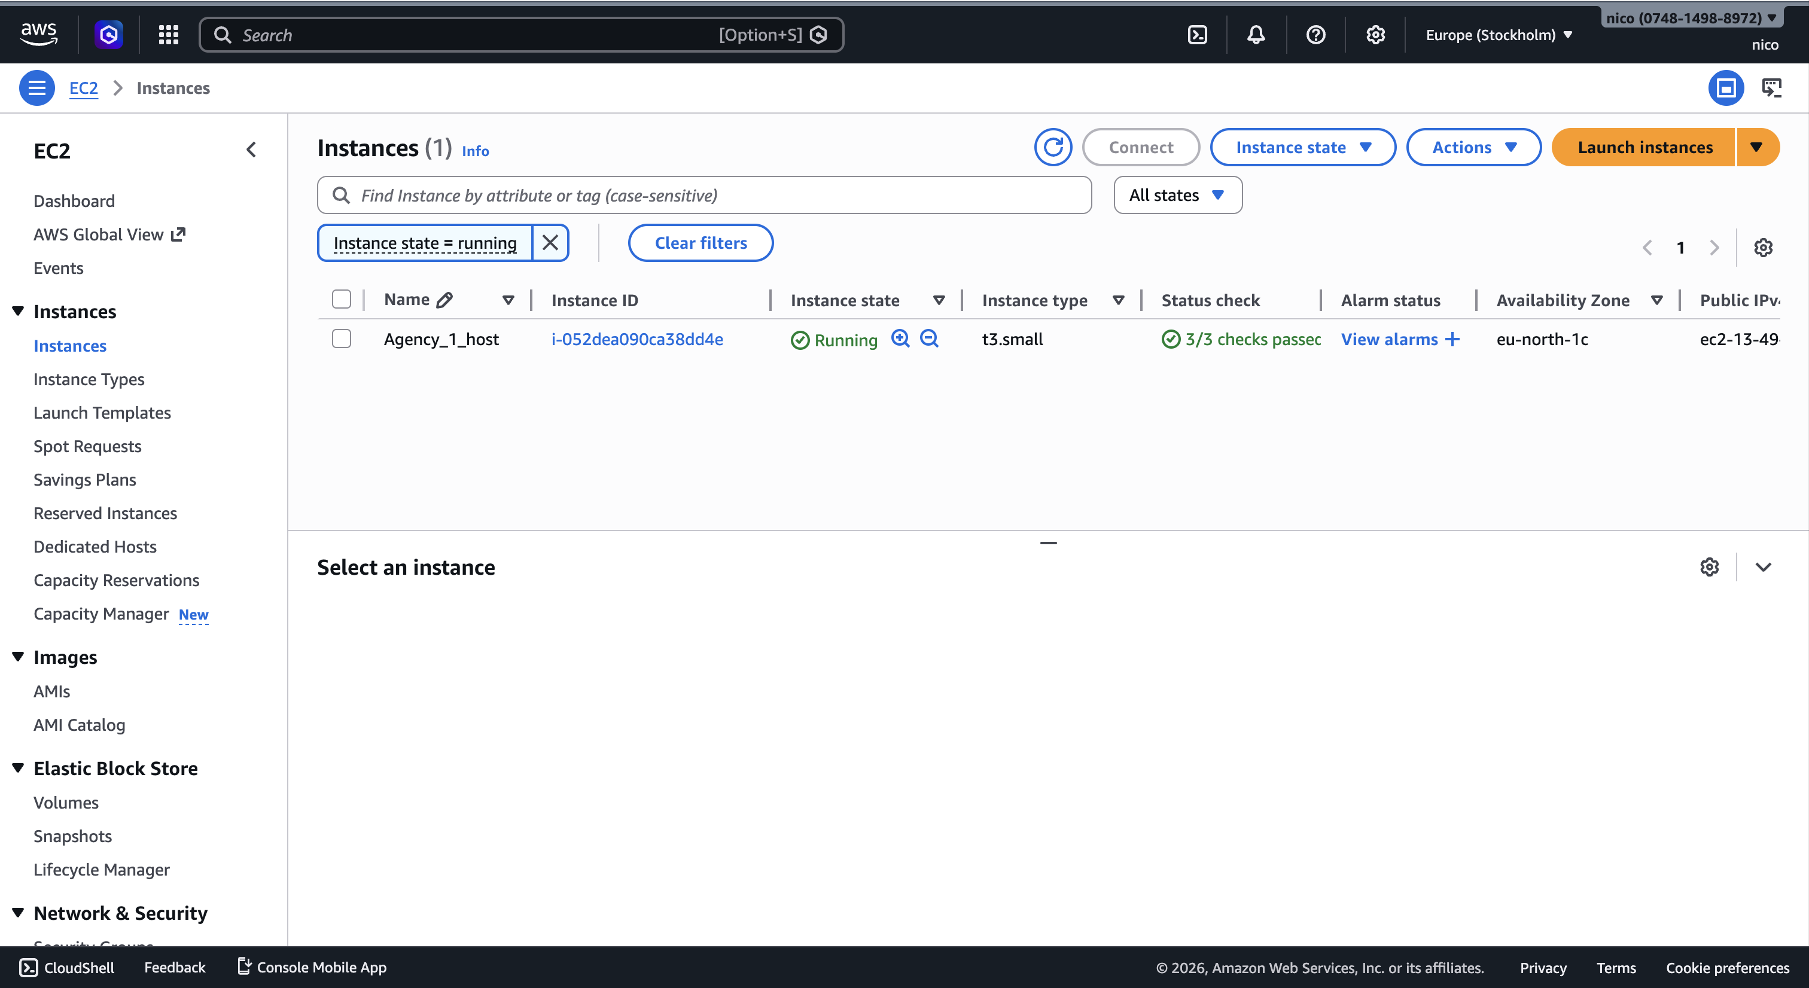Check the select-all instances checkbox
Screen dimensions: 1809x988
[342, 300]
